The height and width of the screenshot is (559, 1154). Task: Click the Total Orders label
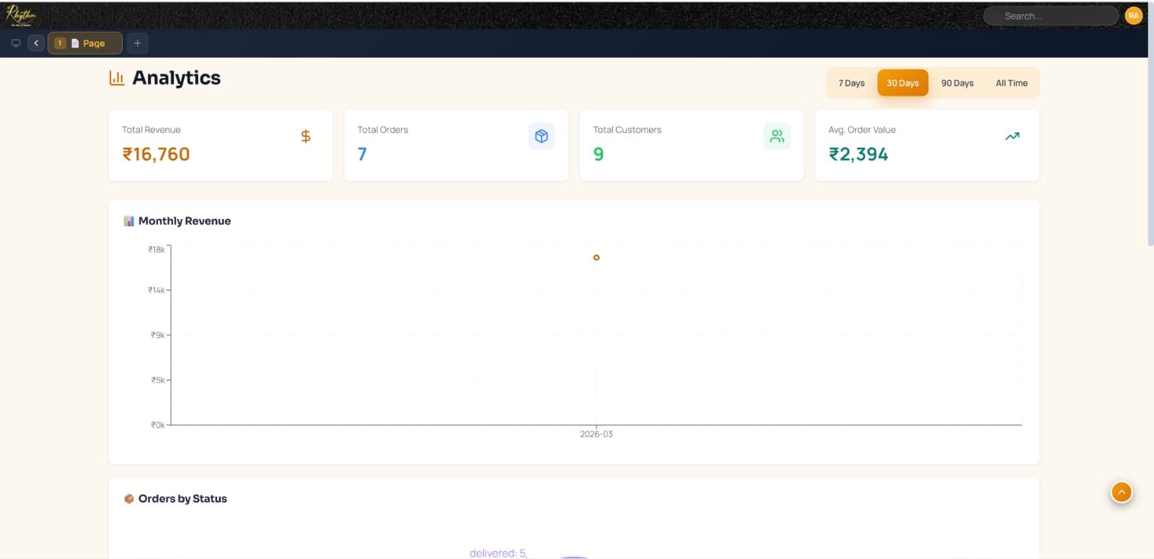click(383, 130)
